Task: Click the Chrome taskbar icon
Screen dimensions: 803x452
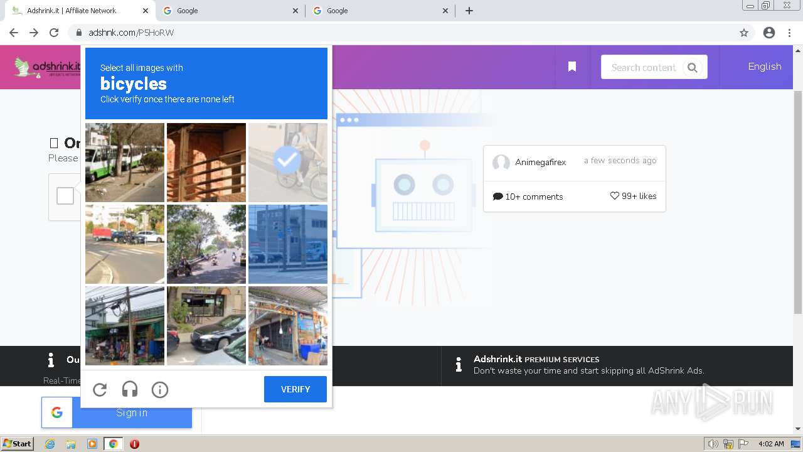Action: tap(113, 444)
